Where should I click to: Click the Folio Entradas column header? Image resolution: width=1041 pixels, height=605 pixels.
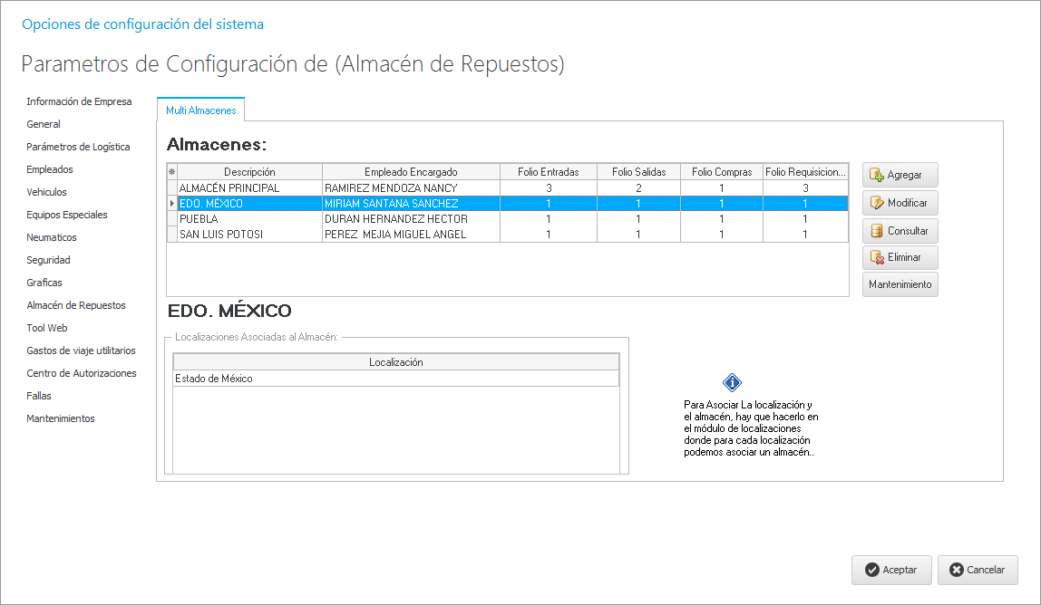[548, 172]
